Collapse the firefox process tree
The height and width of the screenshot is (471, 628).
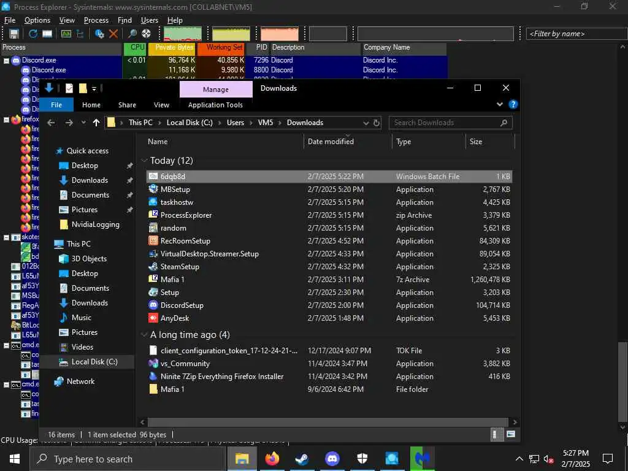point(6,120)
